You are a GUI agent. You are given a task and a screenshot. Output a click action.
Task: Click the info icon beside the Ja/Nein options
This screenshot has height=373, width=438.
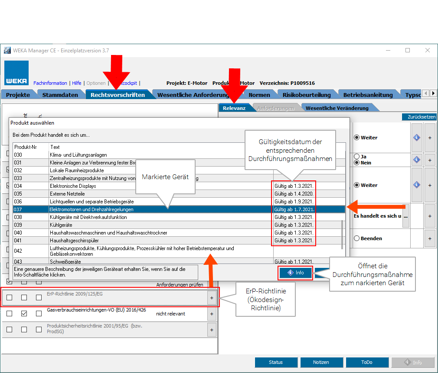click(x=417, y=160)
